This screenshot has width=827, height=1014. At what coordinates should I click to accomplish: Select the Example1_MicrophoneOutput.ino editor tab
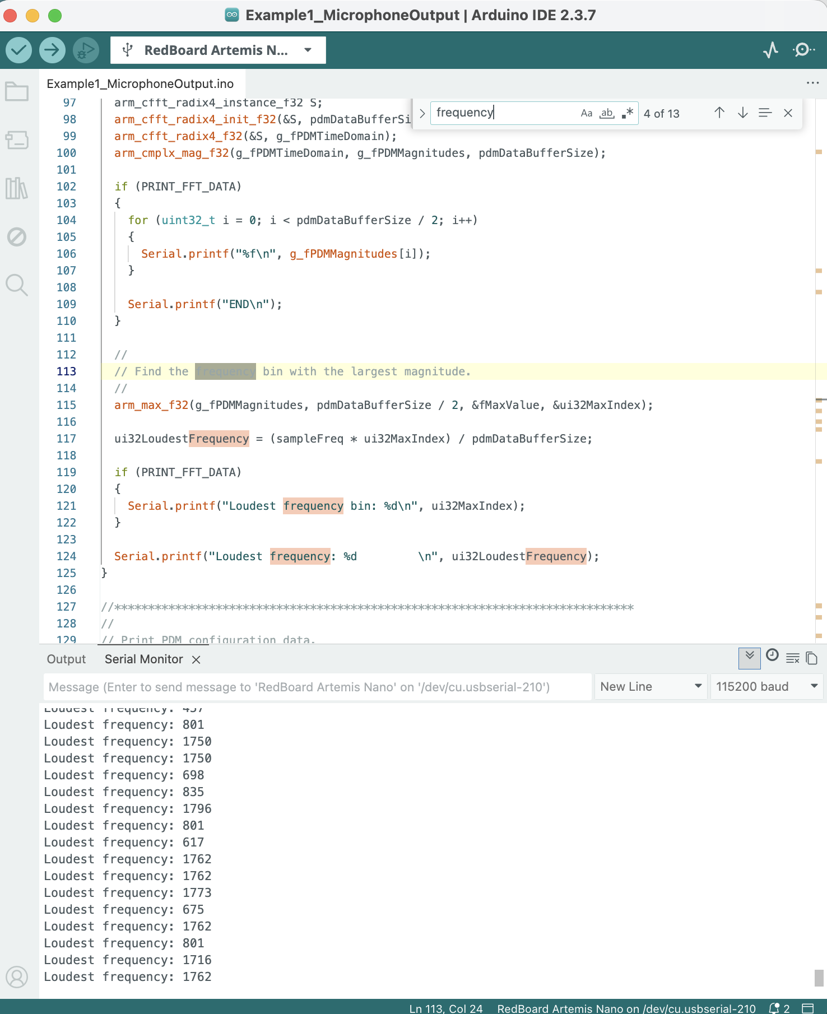point(140,84)
